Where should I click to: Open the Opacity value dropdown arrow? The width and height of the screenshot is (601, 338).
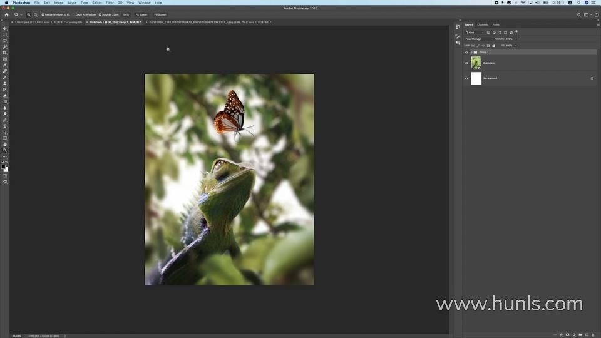(515, 39)
